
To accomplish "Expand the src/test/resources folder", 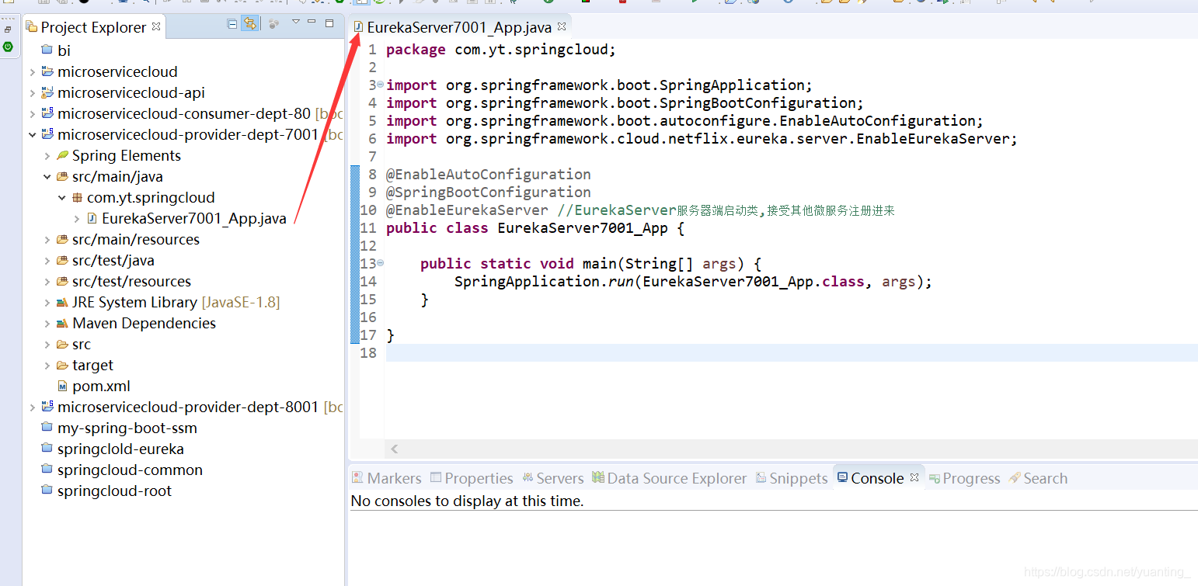I will click(x=47, y=282).
